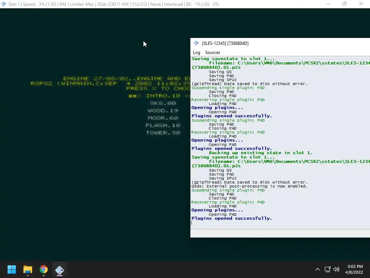370x278 pixels.
Task: Open the Log menu in console window
Action: 196,52
